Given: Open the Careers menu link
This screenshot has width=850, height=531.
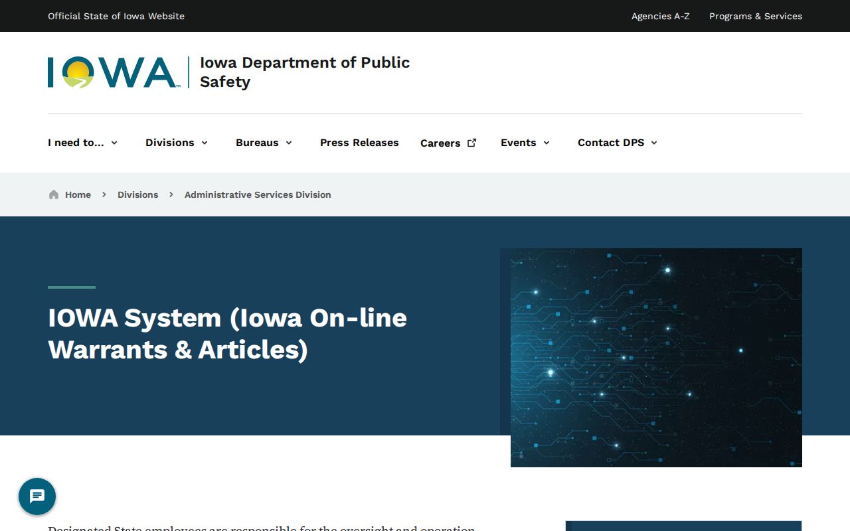Looking at the screenshot, I should [x=440, y=143].
